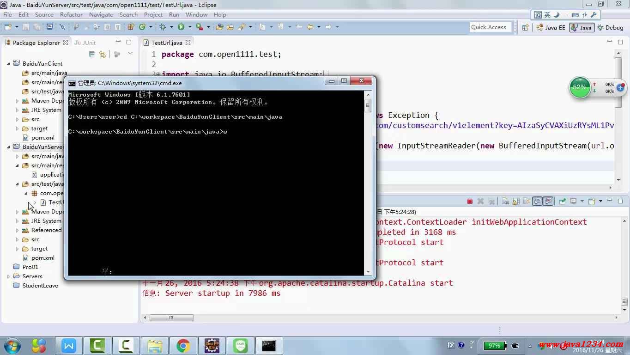This screenshot has width=630, height=355.
Task: Click the Pin Console icon
Action: [x=562, y=201]
